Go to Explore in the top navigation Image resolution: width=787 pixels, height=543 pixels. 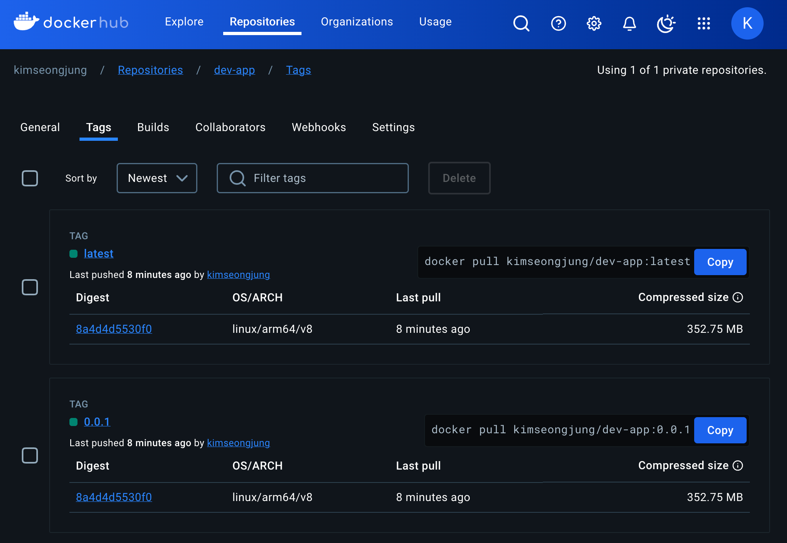(x=184, y=22)
